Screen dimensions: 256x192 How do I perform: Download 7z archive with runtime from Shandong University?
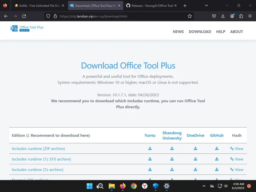point(172,169)
